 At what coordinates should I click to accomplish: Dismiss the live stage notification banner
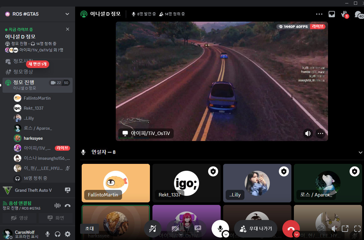point(68,29)
